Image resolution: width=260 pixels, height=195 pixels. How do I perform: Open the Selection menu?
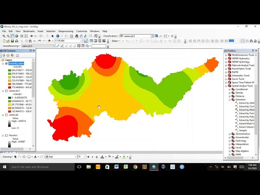point(50,31)
